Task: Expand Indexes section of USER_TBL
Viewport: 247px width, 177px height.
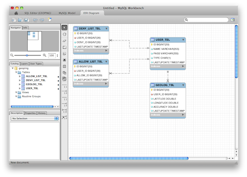Action: (x=183, y=66)
